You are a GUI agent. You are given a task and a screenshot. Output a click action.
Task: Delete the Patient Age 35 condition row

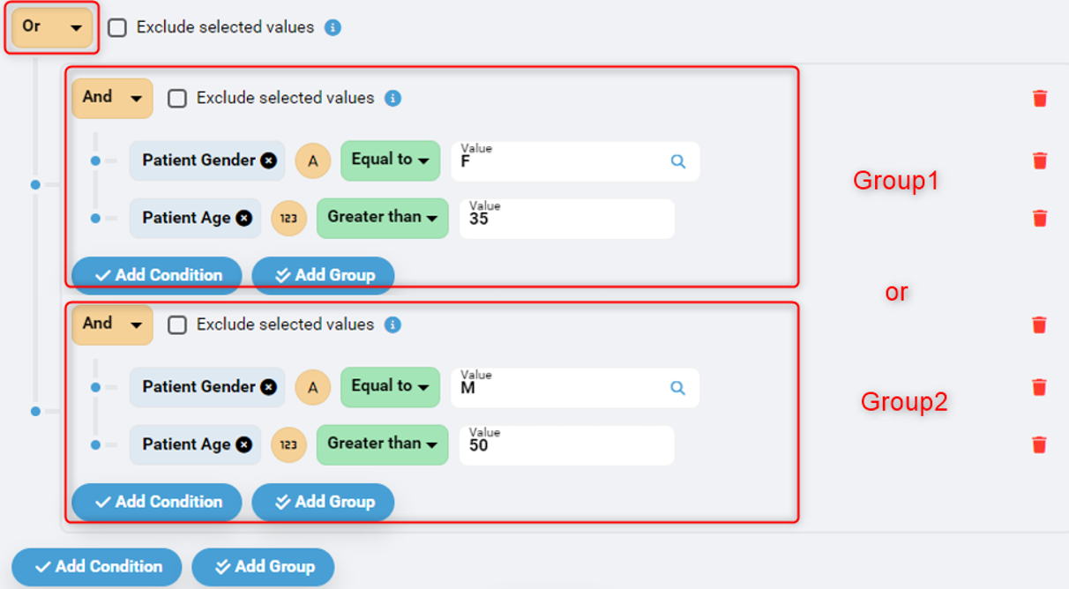[x=1040, y=218]
